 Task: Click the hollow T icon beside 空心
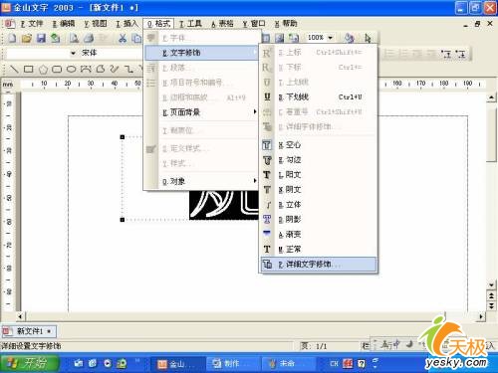point(267,145)
